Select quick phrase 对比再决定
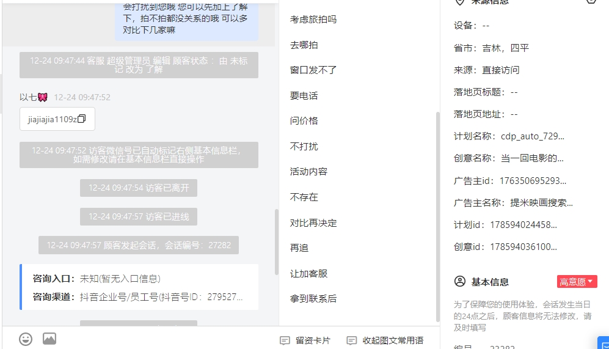The image size is (609, 349). (313, 223)
